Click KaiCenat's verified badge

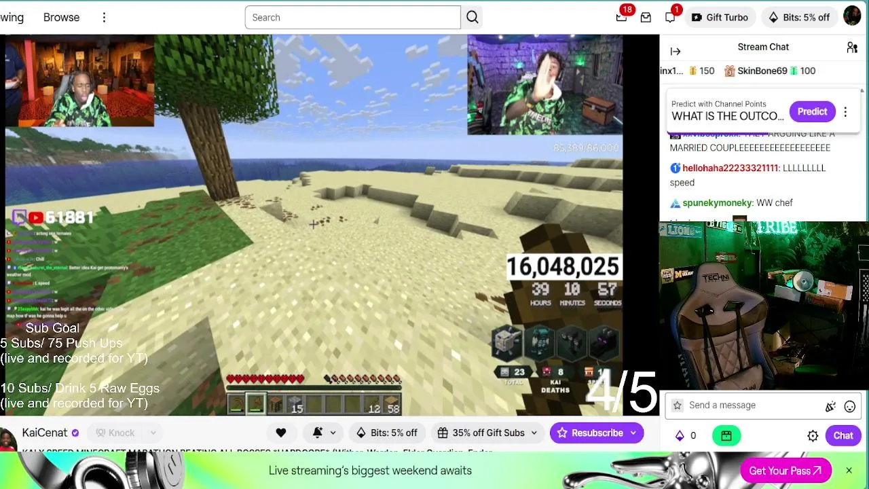point(75,433)
